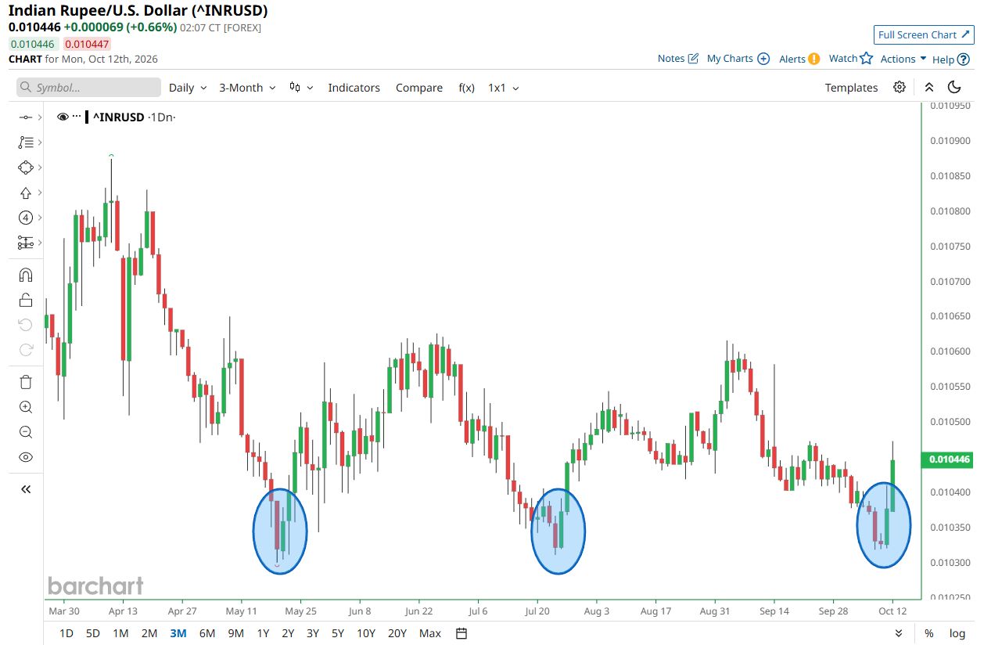This screenshot has width=984, height=645.
Task: Open the Daily frequency dropdown
Action: point(188,88)
